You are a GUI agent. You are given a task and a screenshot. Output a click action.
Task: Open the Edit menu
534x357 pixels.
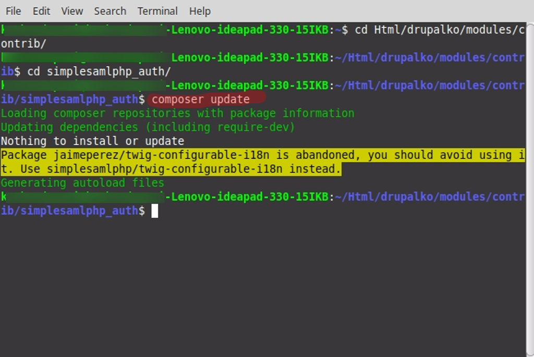[x=41, y=11]
